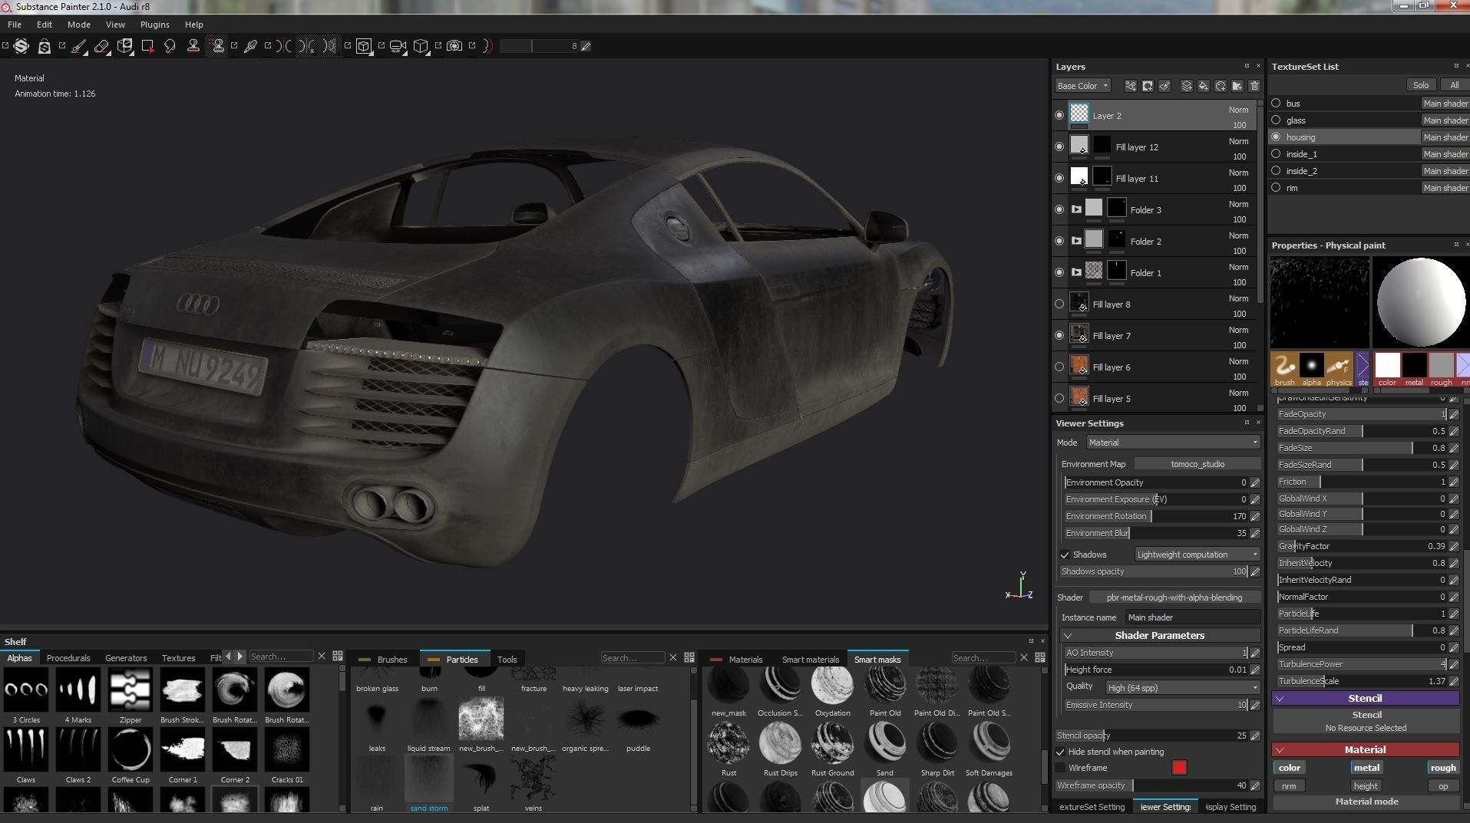Add a new folder in Layers panel
Viewport: 1470px width, 823px height.
click(x=1237, y=86)
